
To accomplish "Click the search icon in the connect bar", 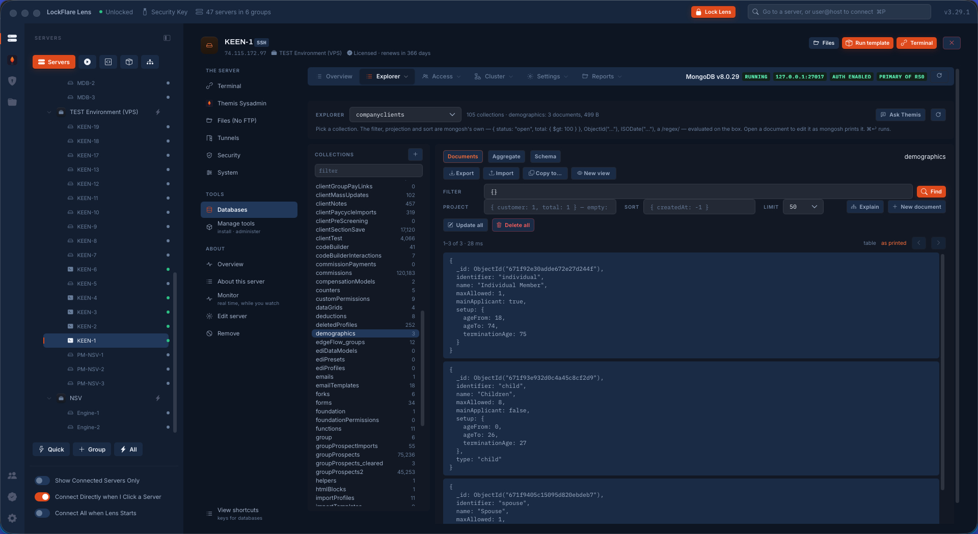I will [x=755, y=12].
